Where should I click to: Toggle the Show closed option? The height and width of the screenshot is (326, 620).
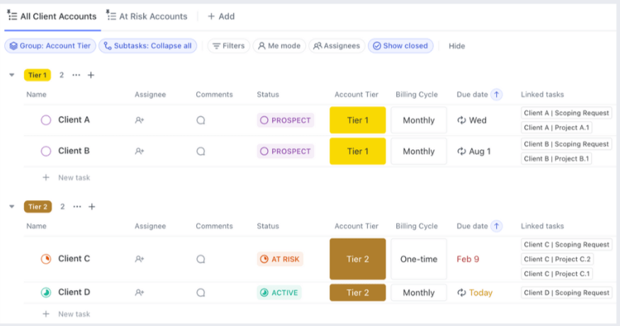pos(400,46)
